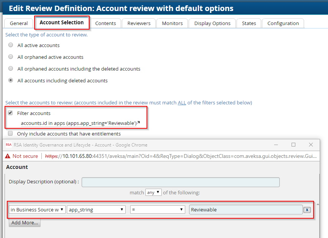Choose All orphaned accounts including the deleted accounts
The image size is (328, 238).
click(x=10, y=69)
